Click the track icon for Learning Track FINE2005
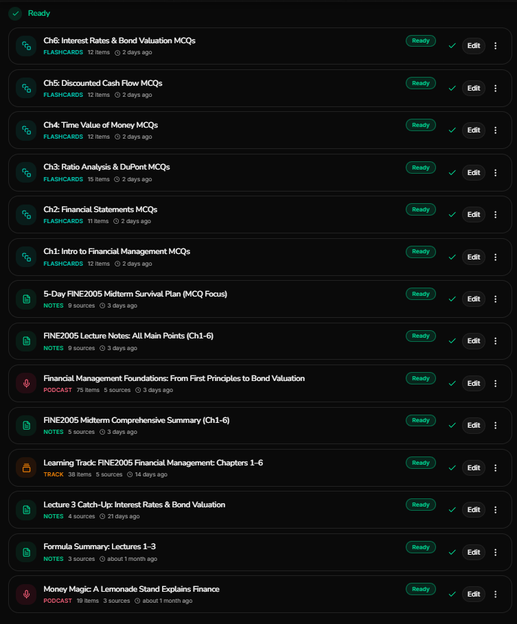Viewport: 517px width, 624px height. [26, 467]
